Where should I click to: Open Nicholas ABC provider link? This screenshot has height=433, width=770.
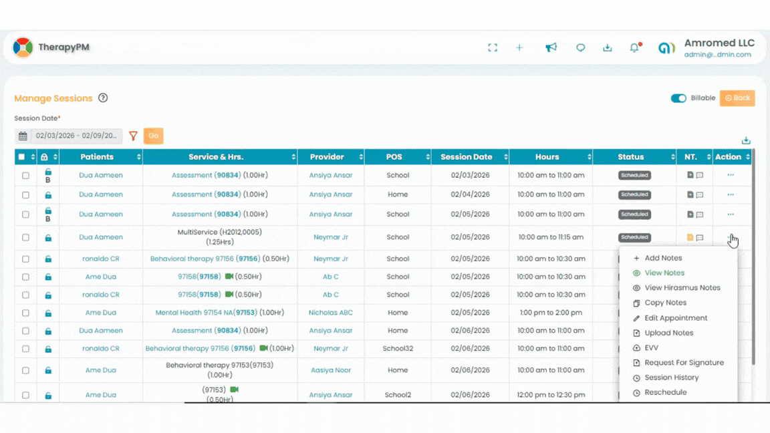pyautogui.click(x=330, y=313)
